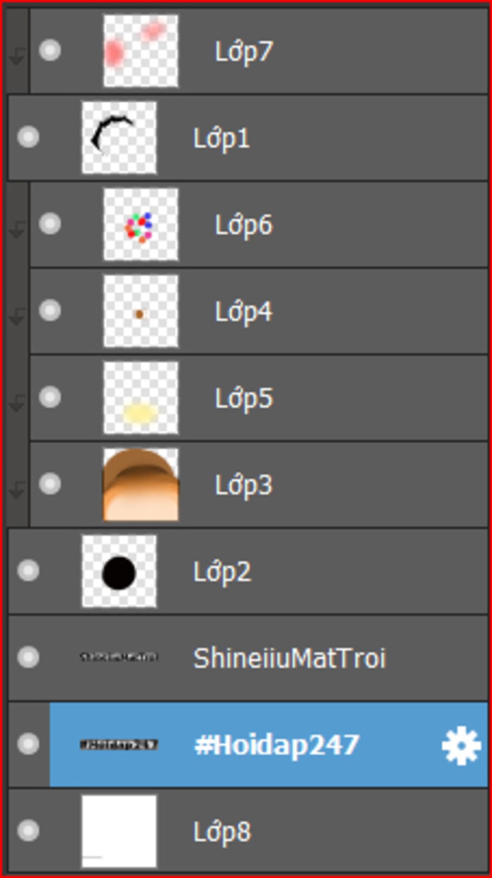The height and width of the screenshot is (878, 492).
Task: Select the #Hoidap247 layer name
Action: (276, 745)
